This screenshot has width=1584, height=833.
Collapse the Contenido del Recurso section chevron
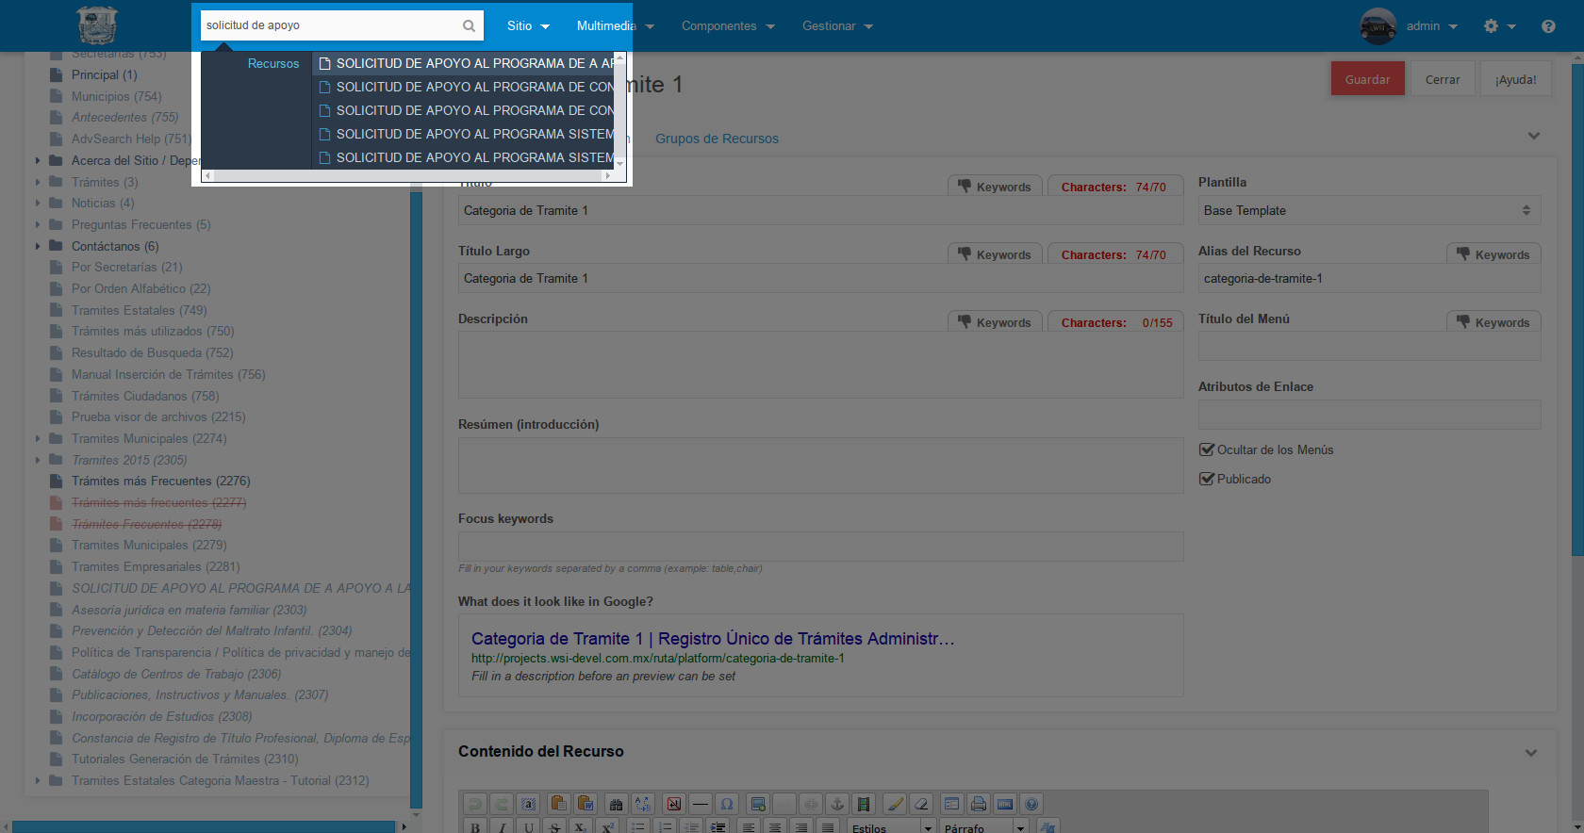[1531, 752]
